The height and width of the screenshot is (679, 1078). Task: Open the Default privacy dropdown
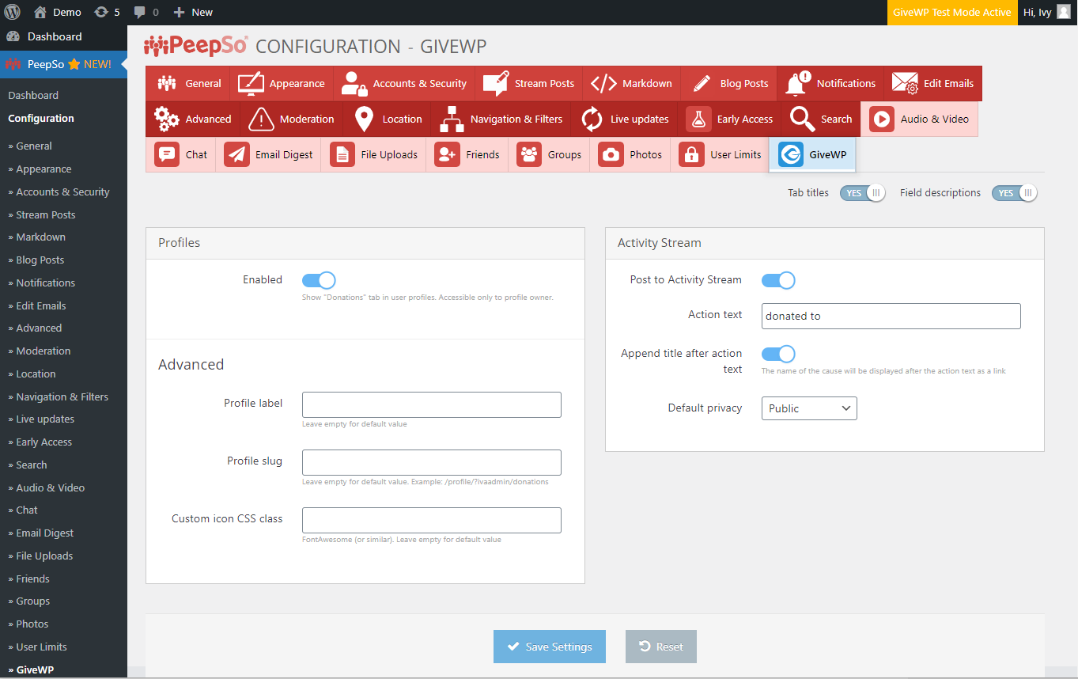point(809,408)
